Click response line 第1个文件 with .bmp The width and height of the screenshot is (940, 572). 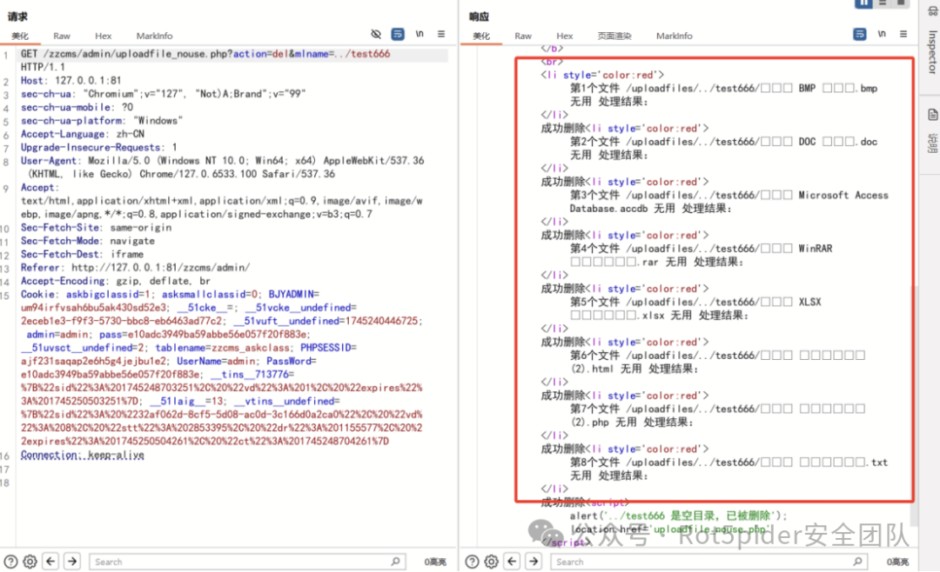pyautogui.click(x=723, y=88)
